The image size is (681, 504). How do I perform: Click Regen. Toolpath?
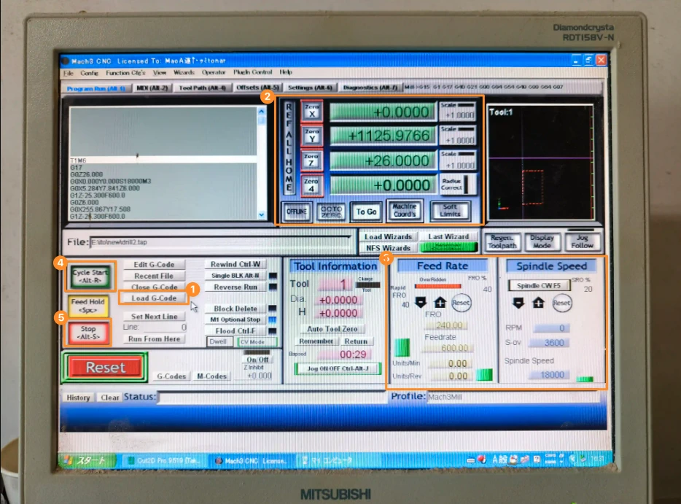point(502,241)
